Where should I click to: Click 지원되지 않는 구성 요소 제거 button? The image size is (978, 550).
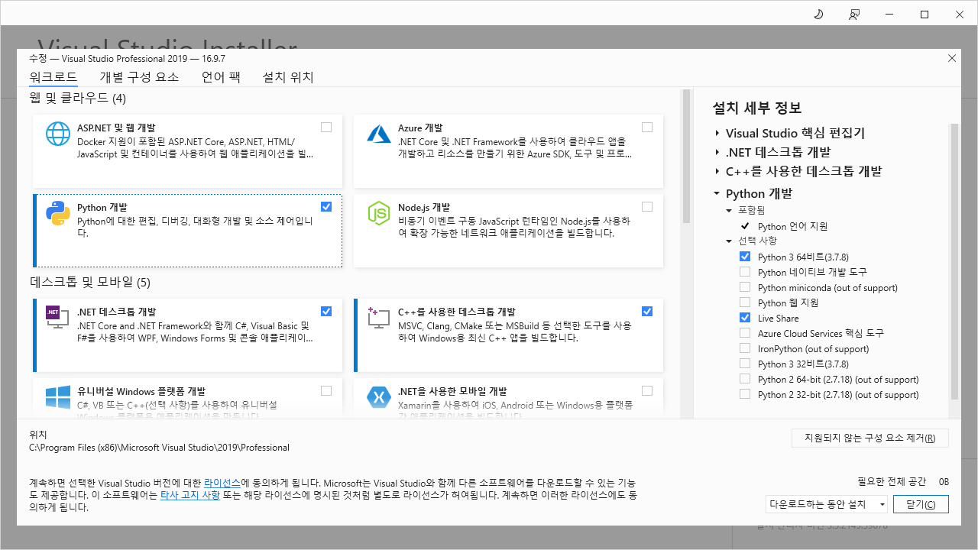[870, 438]
